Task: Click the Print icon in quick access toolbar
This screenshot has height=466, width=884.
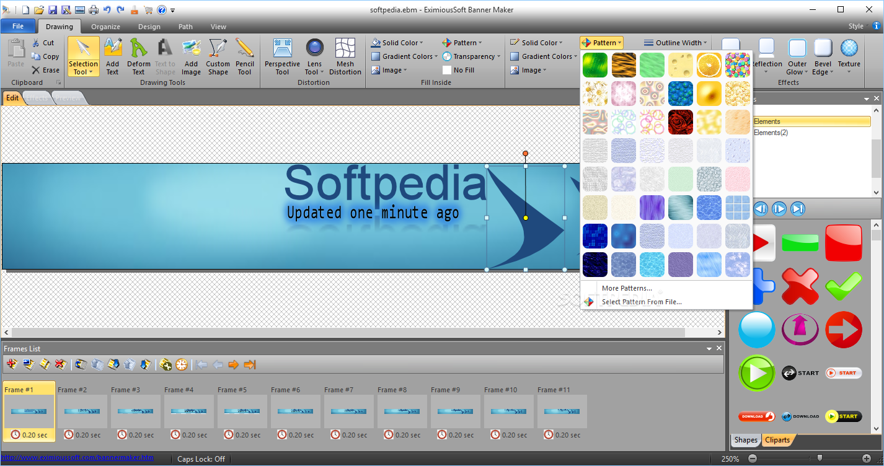Action: pyautogui.click(x=94, y=10)
